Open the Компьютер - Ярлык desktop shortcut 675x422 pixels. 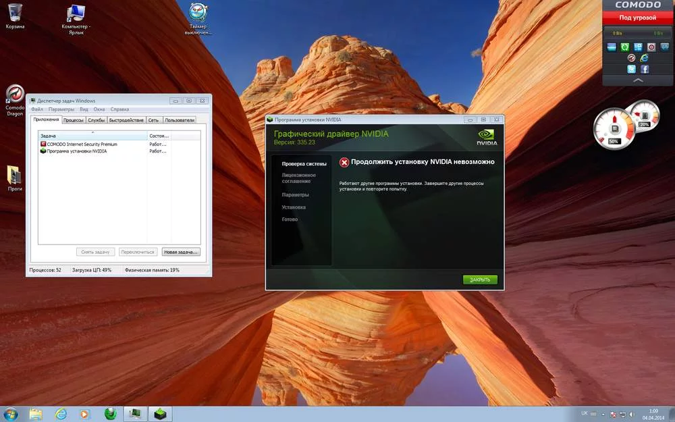pyautogui.click(x=76, y=20)
